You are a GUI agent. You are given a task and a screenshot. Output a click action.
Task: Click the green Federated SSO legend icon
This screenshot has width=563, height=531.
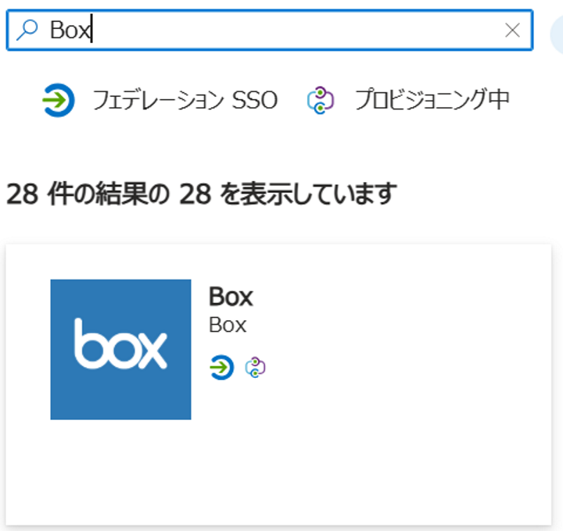(x=59, y=101)
